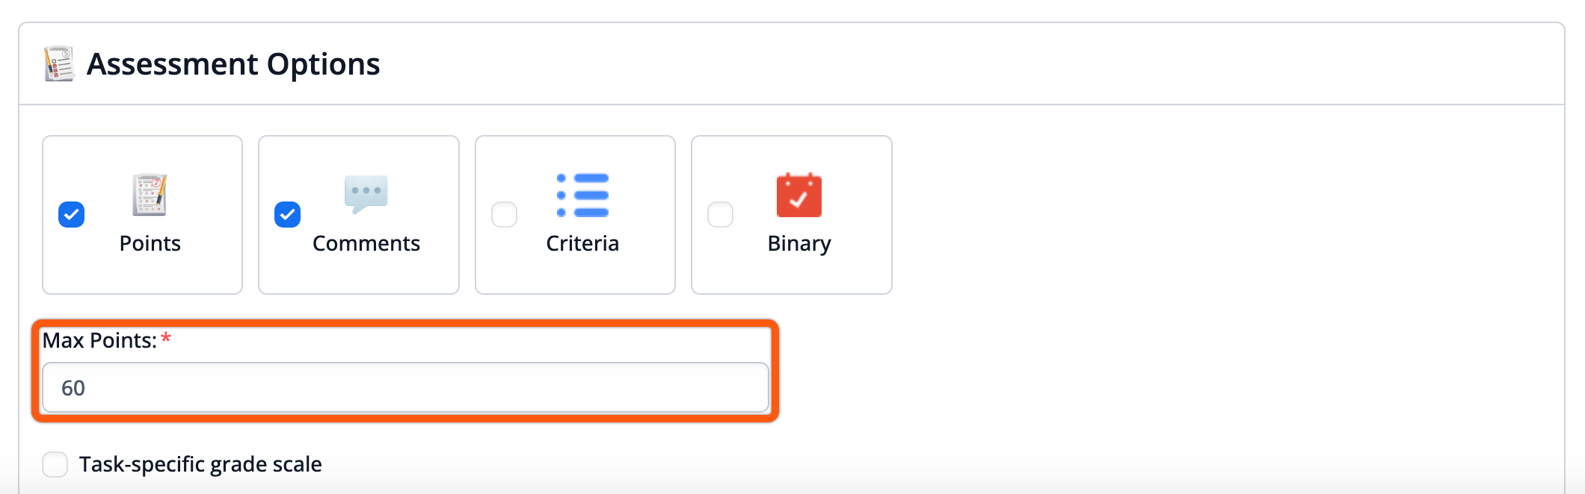Click the Comments option label
Viewport: 1585px width, 494px height.
[x=366, y=243]
